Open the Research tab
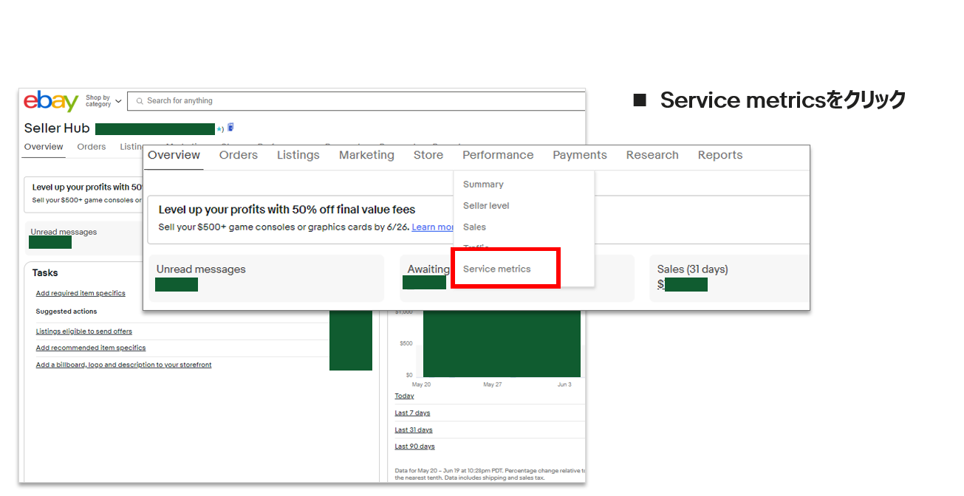 [652, 155]
